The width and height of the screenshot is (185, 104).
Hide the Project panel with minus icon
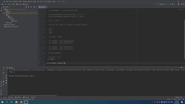click(37, 7)
